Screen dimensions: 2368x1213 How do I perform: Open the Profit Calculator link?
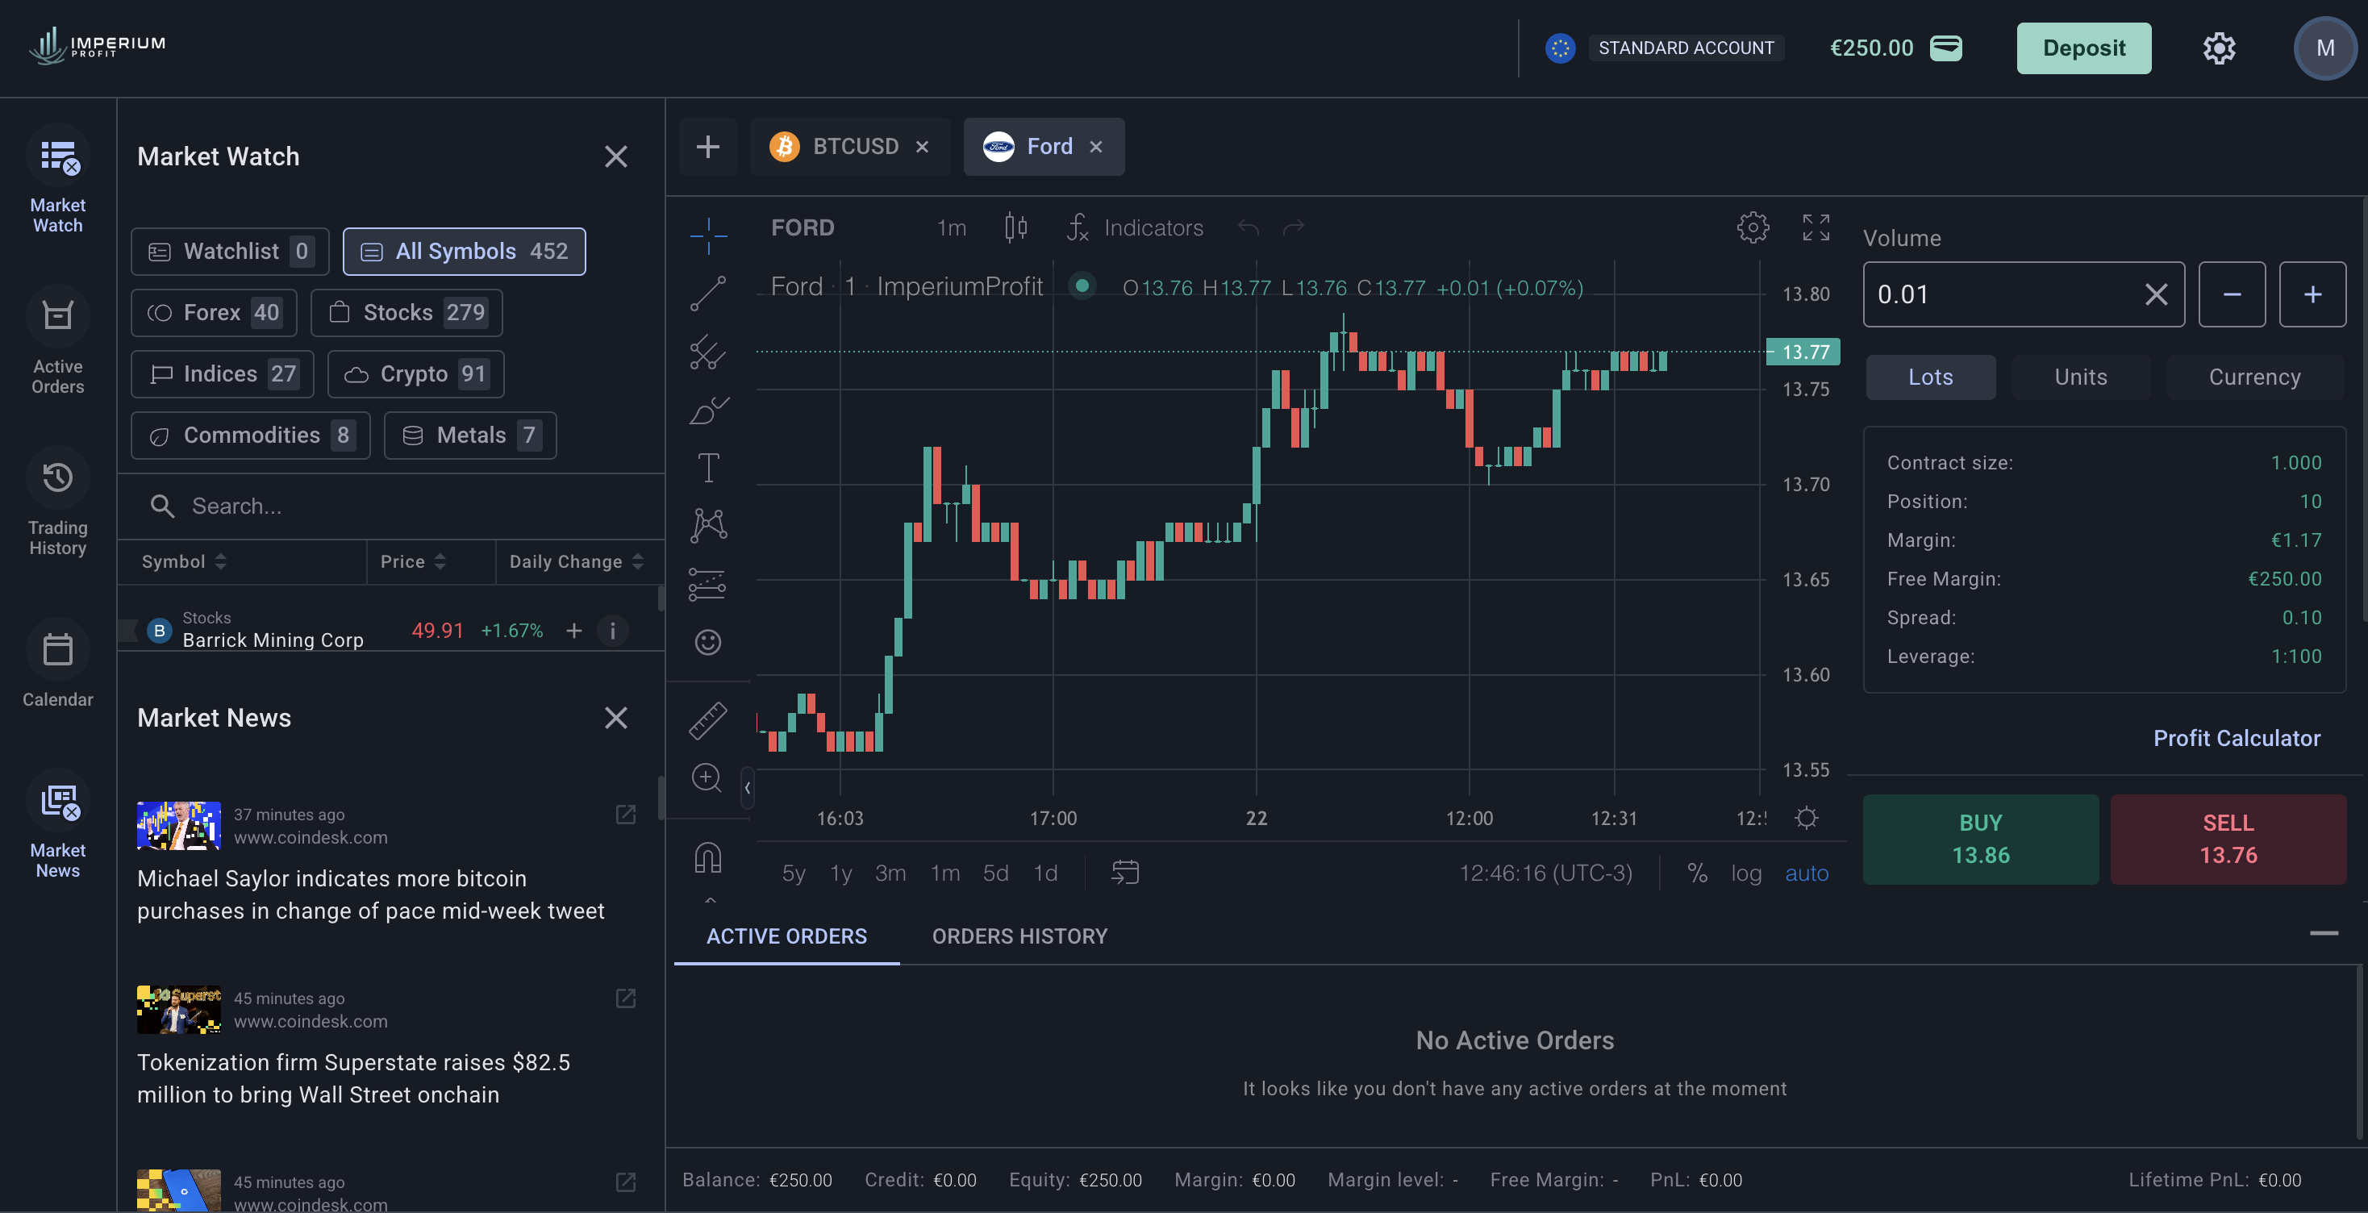coord(2236,738)
